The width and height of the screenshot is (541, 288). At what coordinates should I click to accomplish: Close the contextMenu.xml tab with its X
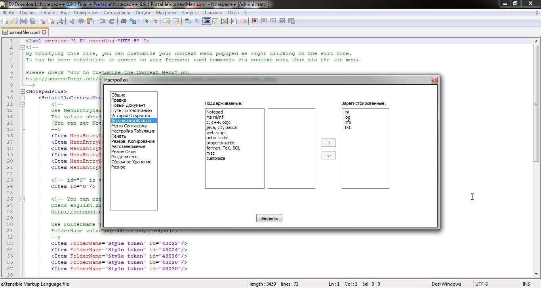[x=44, y=32]
